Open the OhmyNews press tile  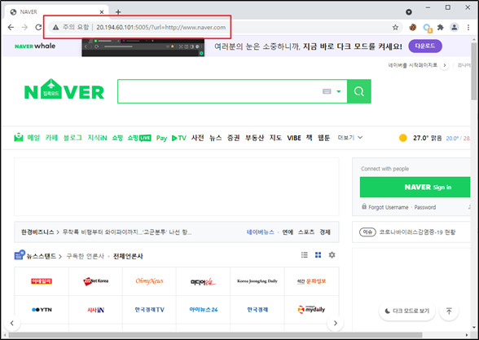tap(149, 281)
